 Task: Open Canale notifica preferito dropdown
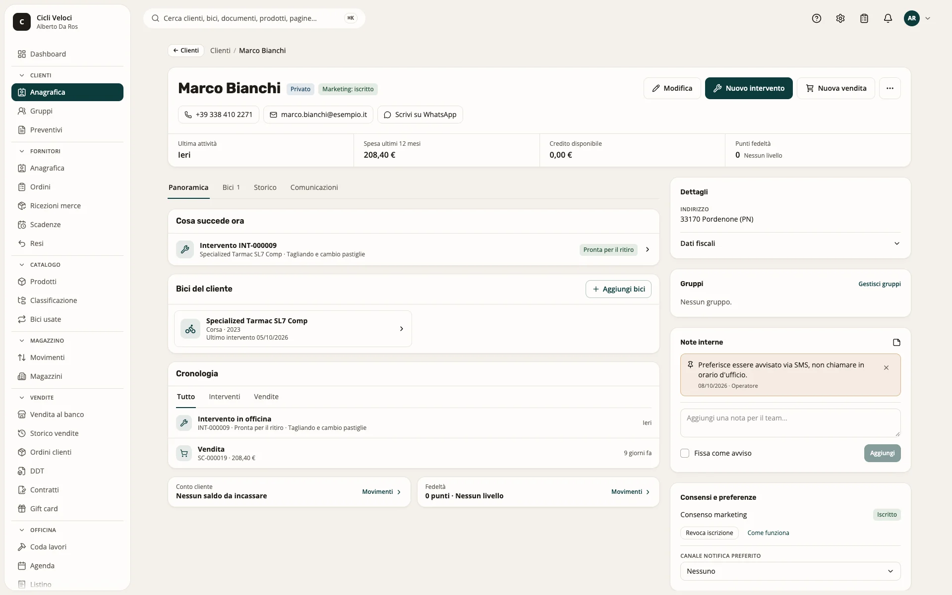click(790, 571)
